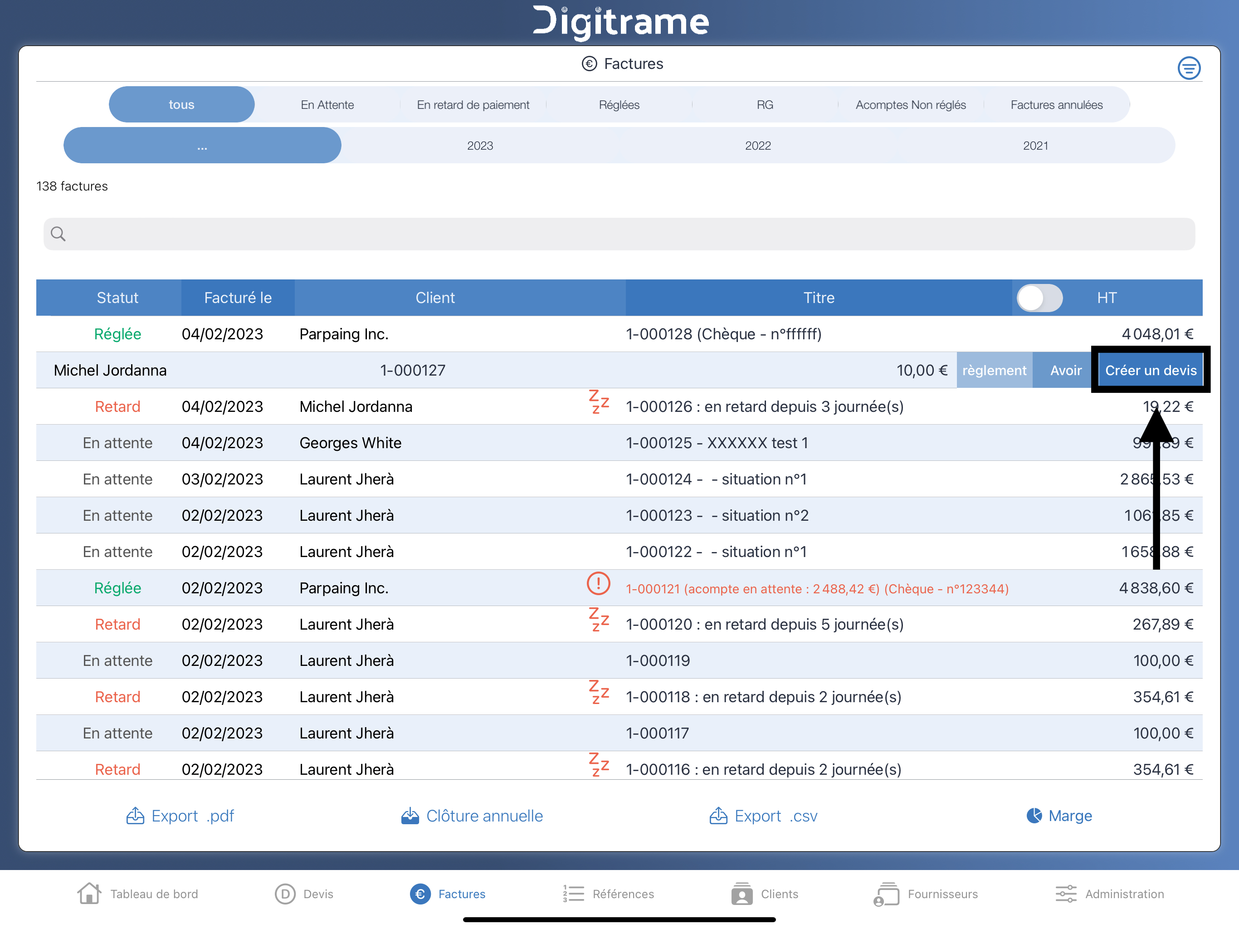
Task: Sort by the Titre column header
Action: [818, 298]
